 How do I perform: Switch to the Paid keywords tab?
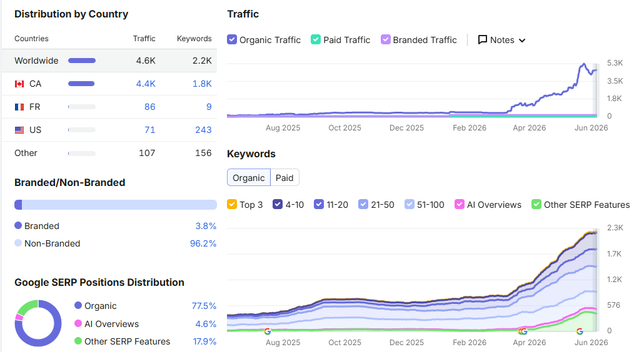[284, 178]
